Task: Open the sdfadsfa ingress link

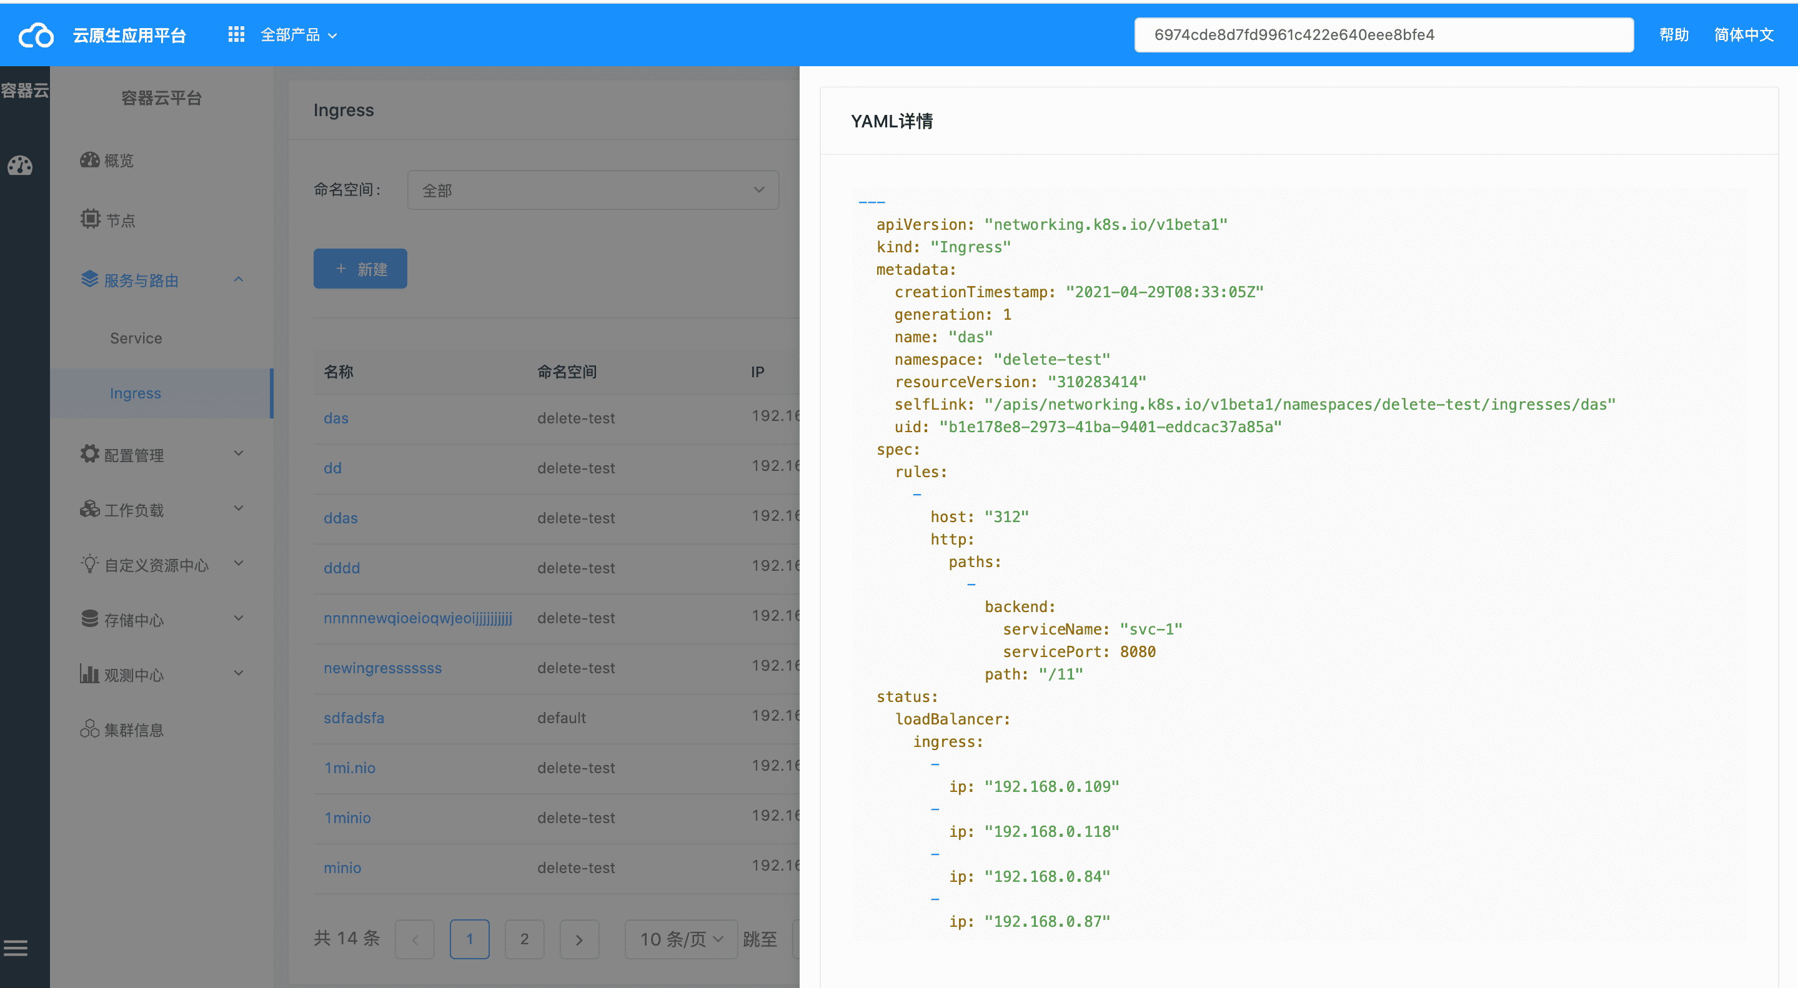Action: [354, 718]
